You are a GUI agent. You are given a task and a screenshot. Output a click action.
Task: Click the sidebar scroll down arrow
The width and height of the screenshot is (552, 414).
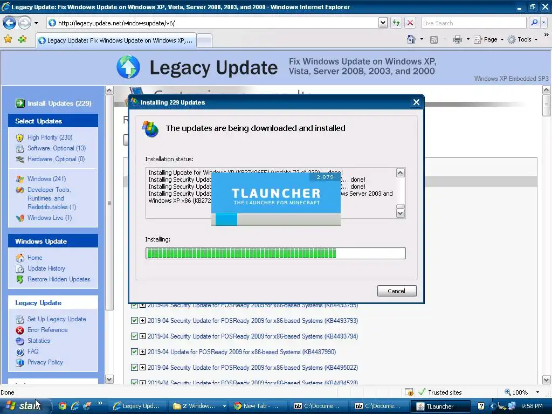(x=109, y=379)
